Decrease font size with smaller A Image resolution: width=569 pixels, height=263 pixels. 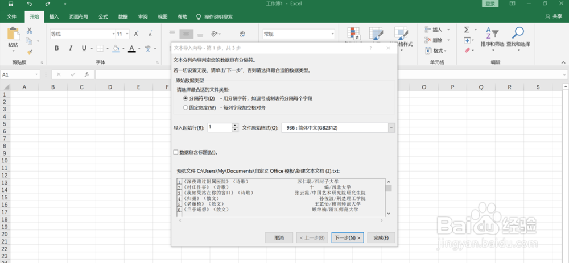coord(150,34)
